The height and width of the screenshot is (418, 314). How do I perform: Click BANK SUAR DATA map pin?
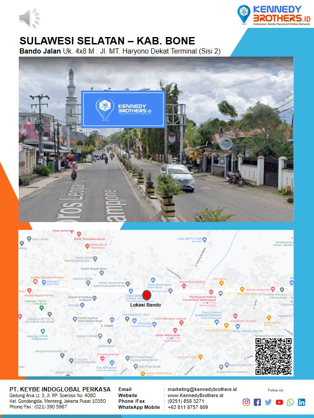227,365
